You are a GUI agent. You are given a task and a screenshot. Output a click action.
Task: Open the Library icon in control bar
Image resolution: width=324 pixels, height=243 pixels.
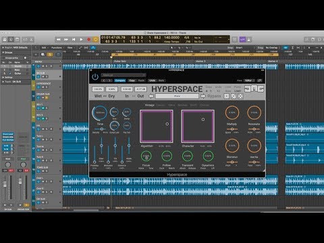pos(5,40)
